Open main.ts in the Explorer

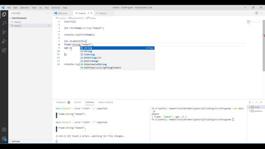[x=17, y=26]
